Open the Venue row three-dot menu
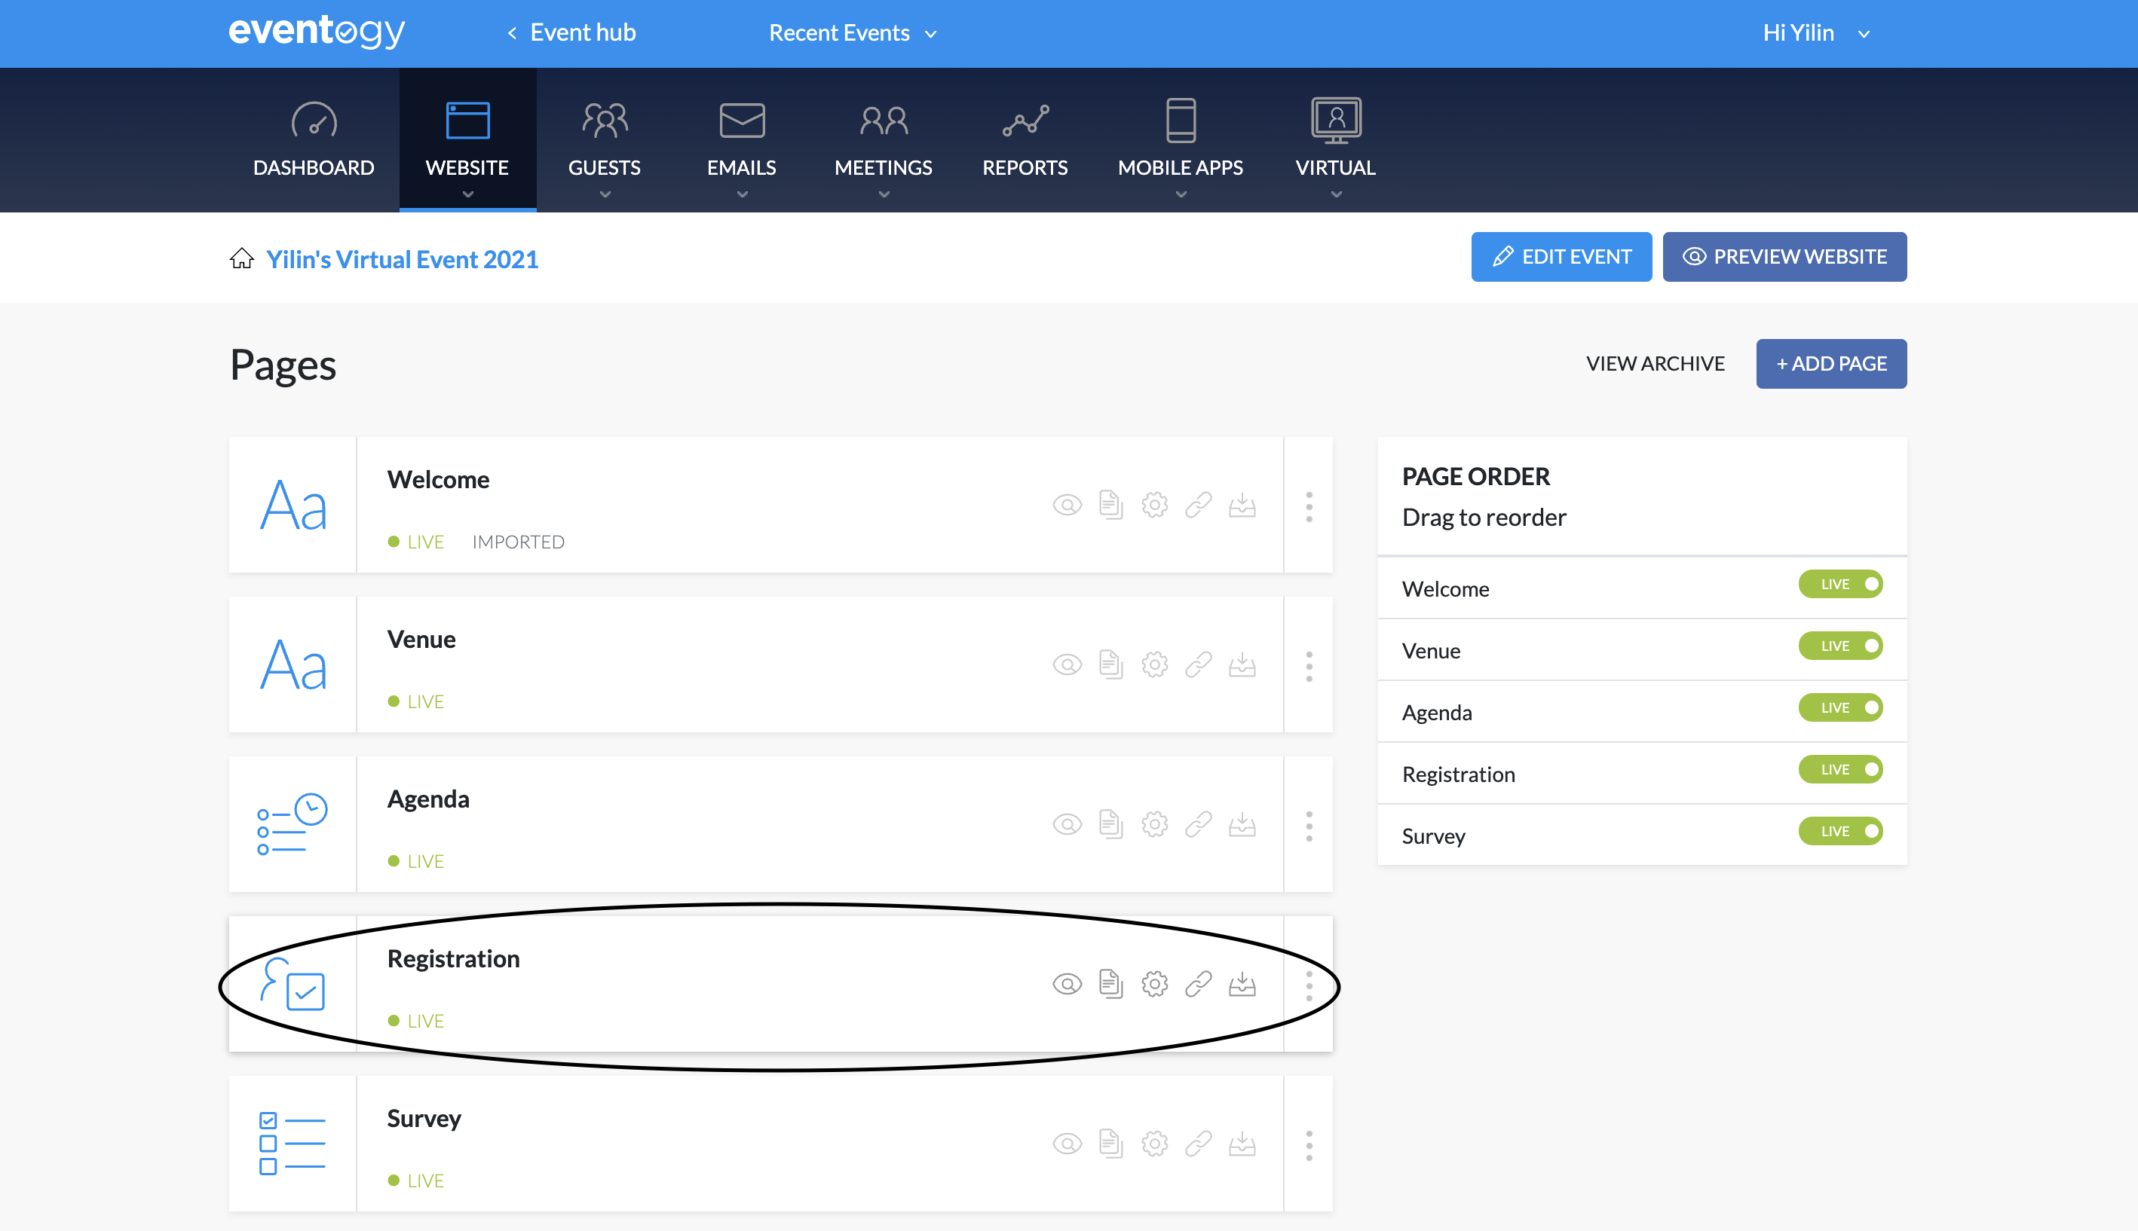 (x=1309, y=666)
